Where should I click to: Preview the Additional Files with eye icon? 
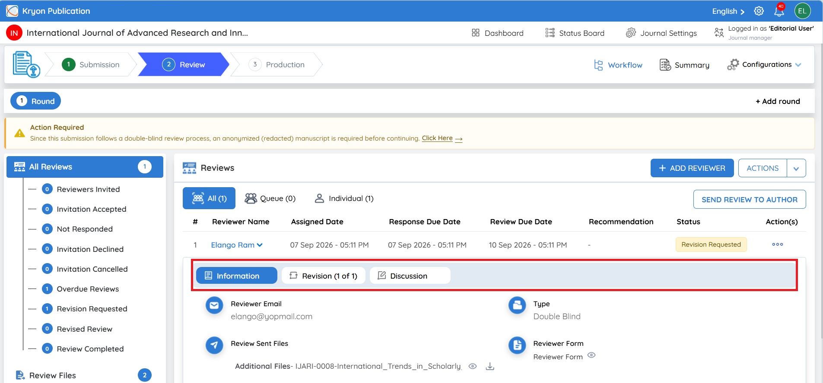(473, 366)
